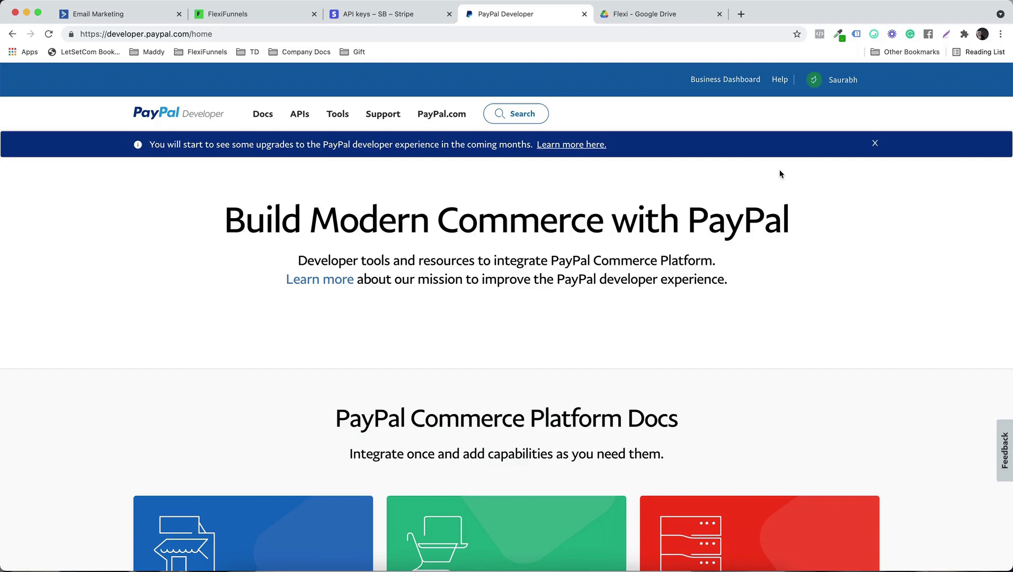Dismiss the upgrade notice banner
1013x572 pixels.
[875, 144]
